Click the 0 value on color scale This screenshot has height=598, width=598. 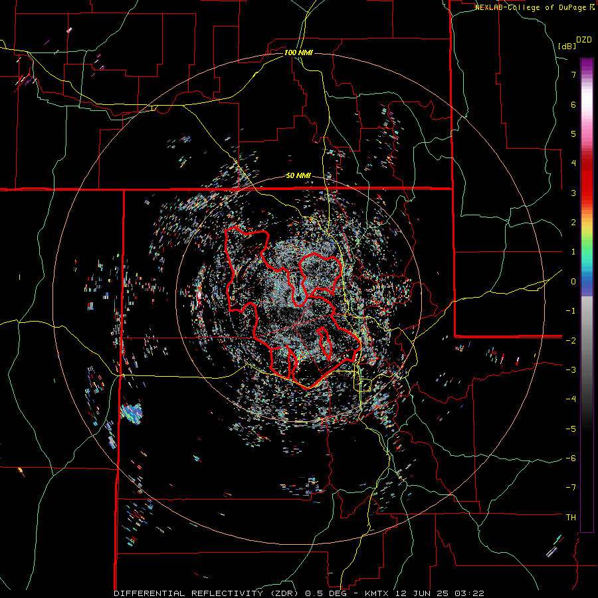click(x=573, y=282)
